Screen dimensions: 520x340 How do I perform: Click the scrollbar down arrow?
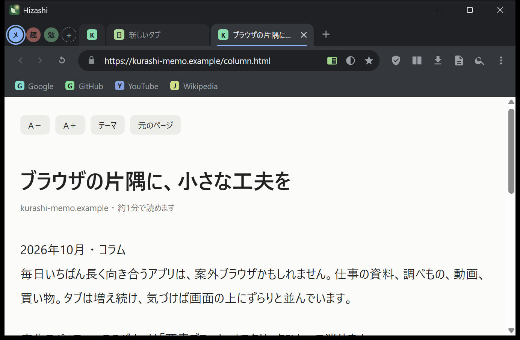click(x=511, y=331)
